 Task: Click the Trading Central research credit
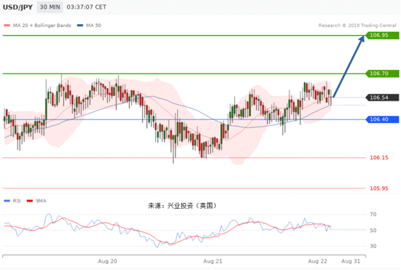tap(357, 25)
